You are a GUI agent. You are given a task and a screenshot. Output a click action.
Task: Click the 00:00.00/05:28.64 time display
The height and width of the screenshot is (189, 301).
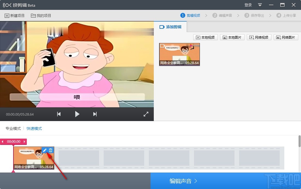[20, 114]
